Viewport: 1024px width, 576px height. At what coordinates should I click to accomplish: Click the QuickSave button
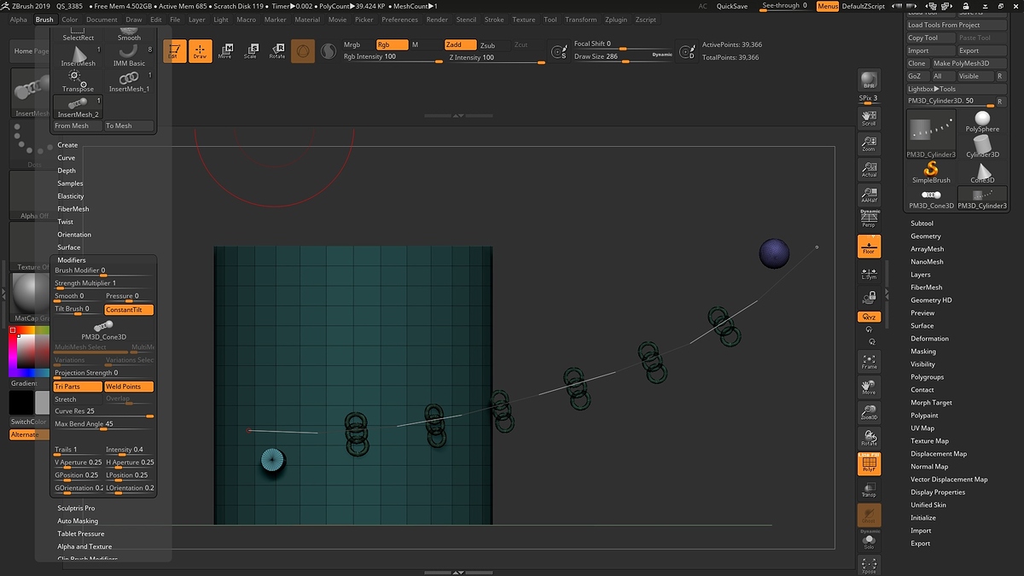[x=732, y=6]
